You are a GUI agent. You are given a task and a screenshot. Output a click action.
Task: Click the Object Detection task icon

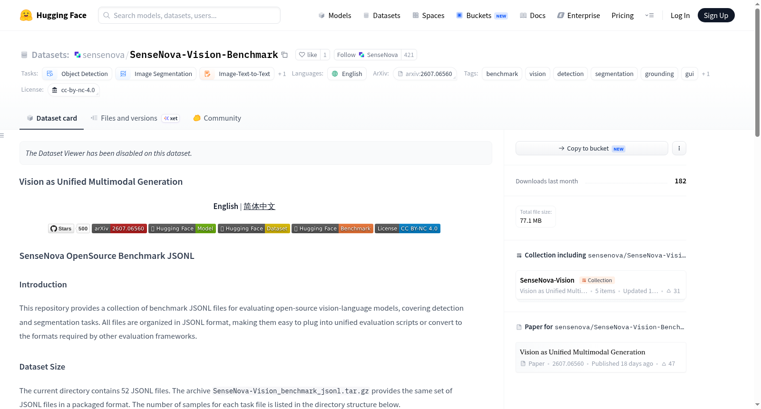coord(50,74)
